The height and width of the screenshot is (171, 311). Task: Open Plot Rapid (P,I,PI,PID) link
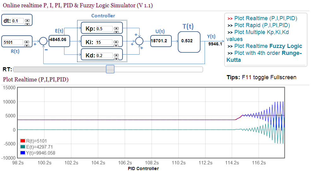262,25
